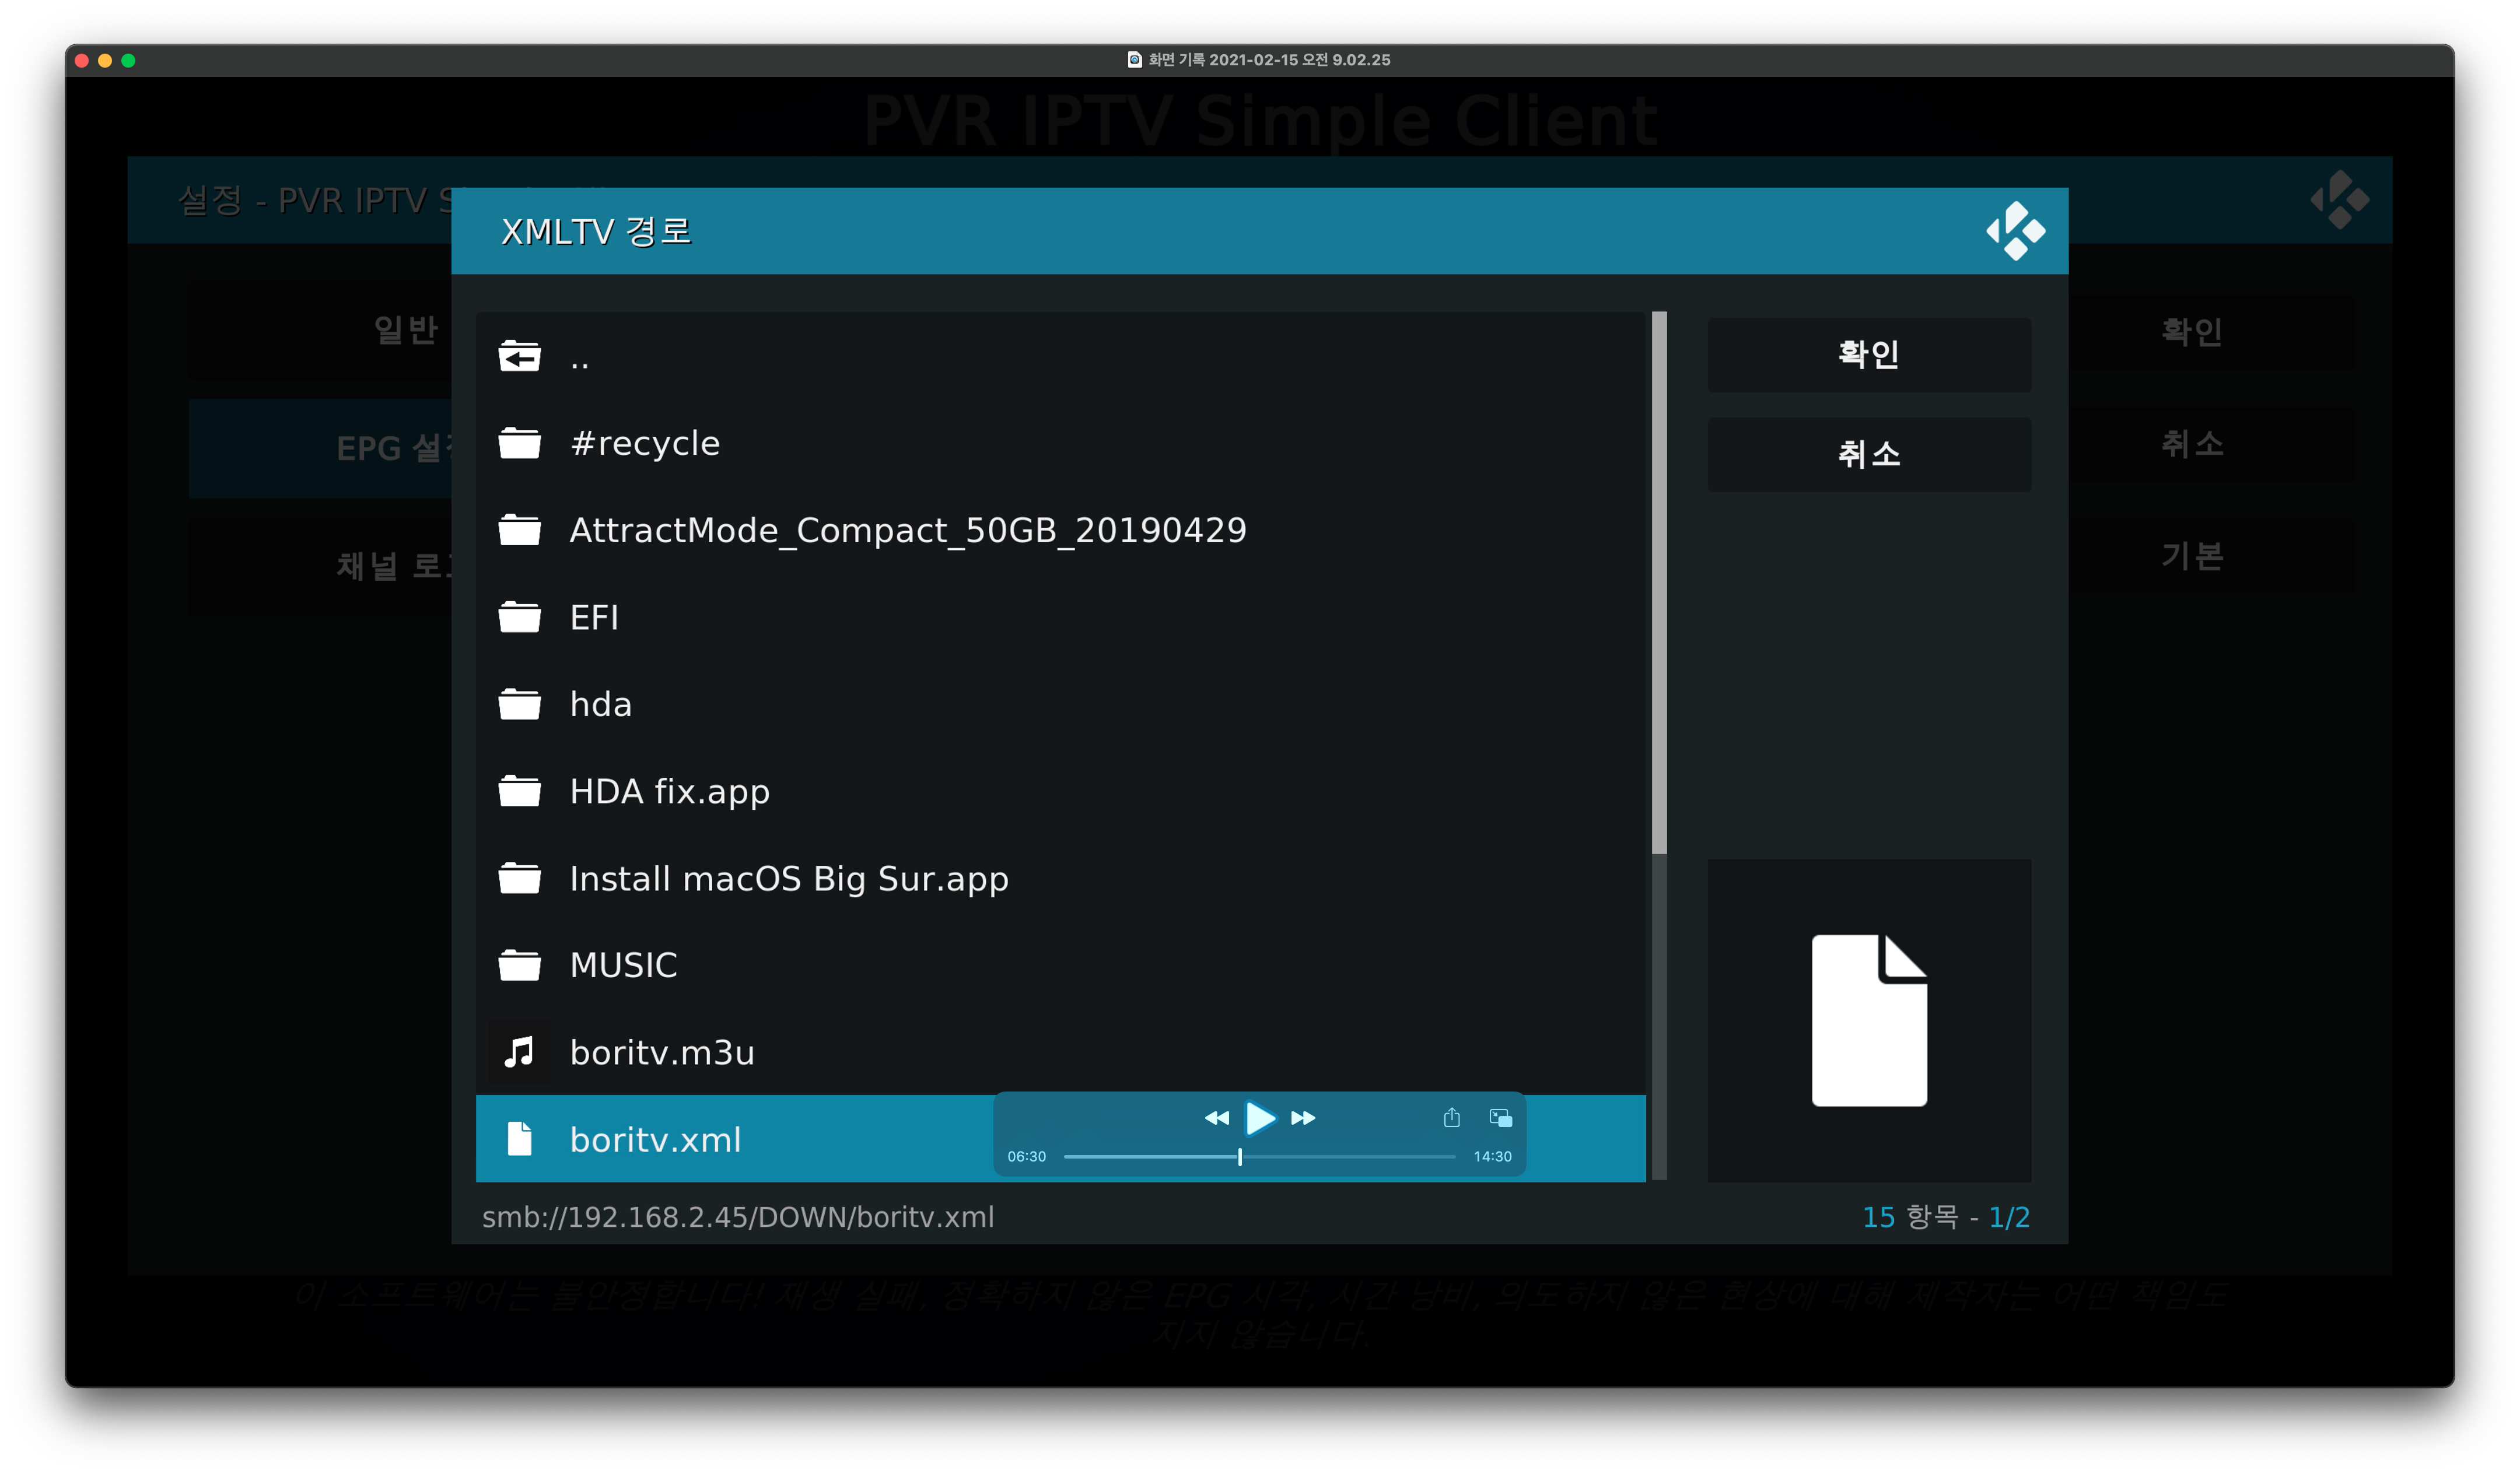Click the boritv.xml file icon
The image size is (2520, 1474).
click(519, 1138)
